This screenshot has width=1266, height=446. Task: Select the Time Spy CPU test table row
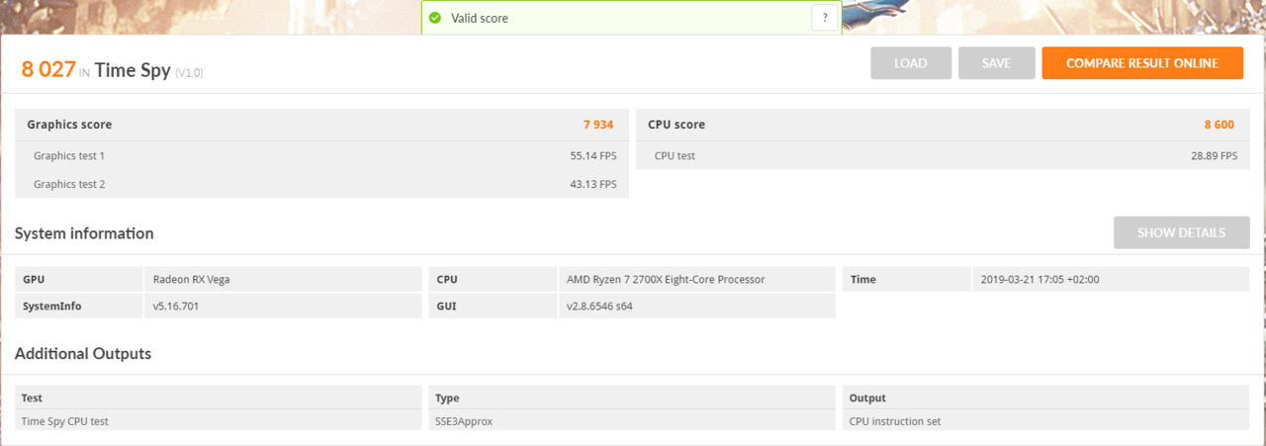[633, 420]
